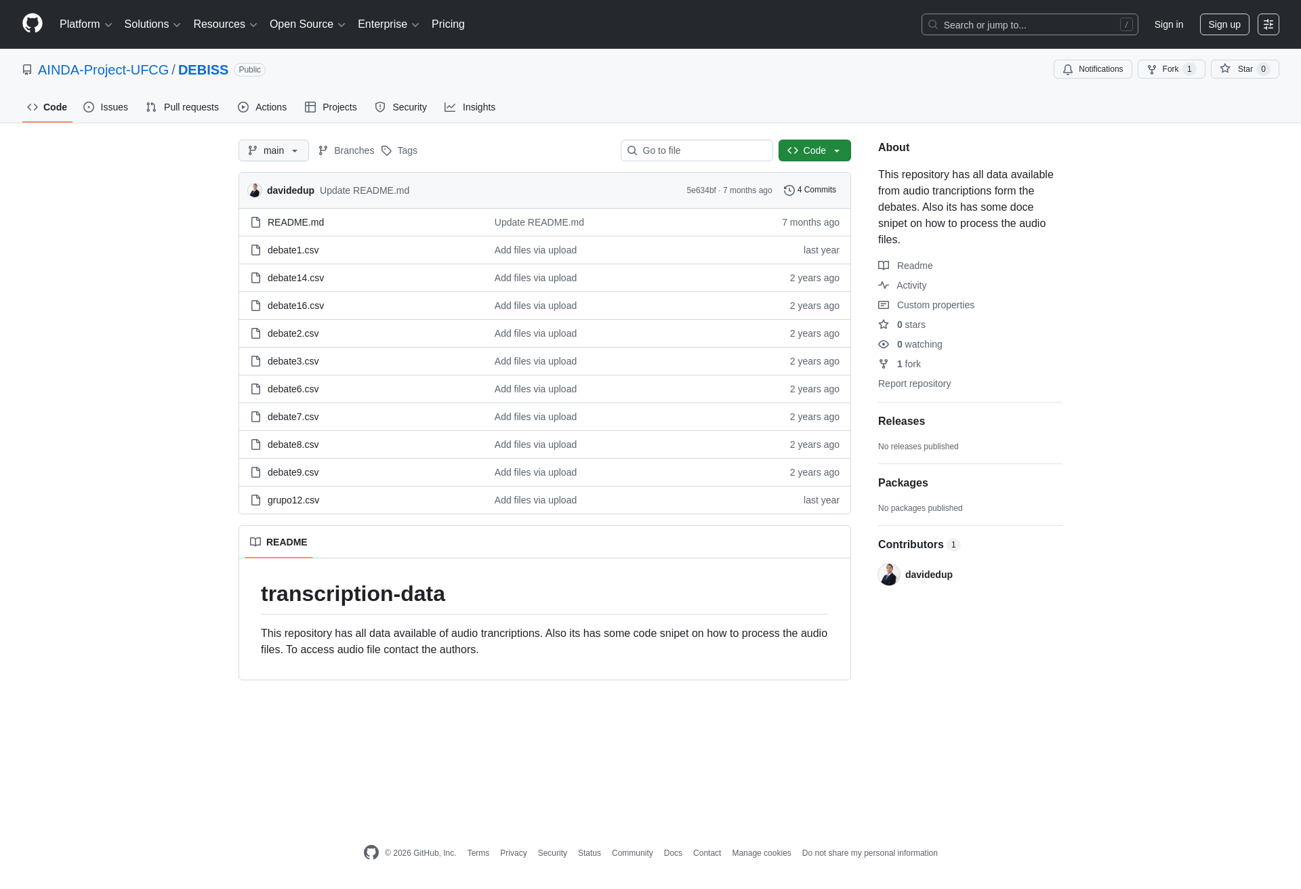Open the Releases section heading
This screenshot has height=889, width=1301.
[901, 421]
